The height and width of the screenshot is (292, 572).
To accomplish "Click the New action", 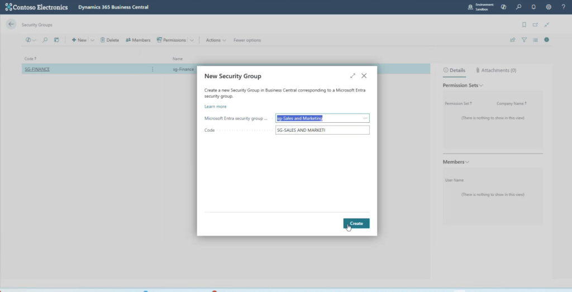I will pos(79,40).
